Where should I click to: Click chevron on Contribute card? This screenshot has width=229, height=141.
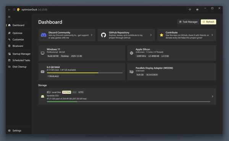coord(212,35)
